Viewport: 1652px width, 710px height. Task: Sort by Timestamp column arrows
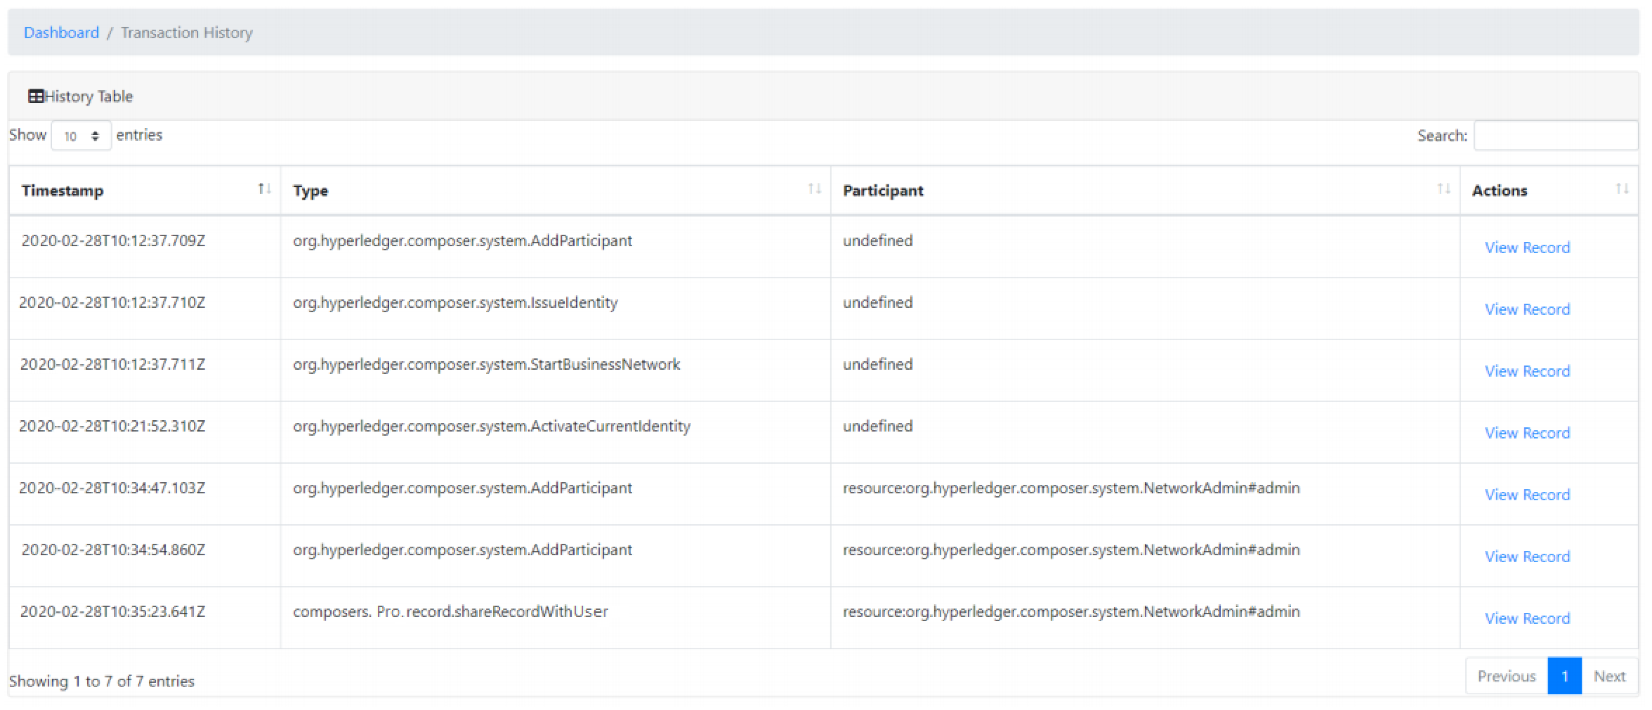click(264, 189)
